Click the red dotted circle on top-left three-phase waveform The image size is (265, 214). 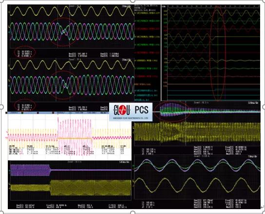[x=63, y=32]
